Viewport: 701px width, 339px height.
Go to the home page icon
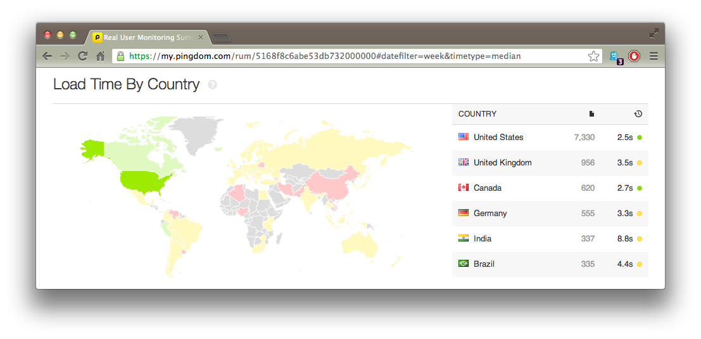pos(101,56)
